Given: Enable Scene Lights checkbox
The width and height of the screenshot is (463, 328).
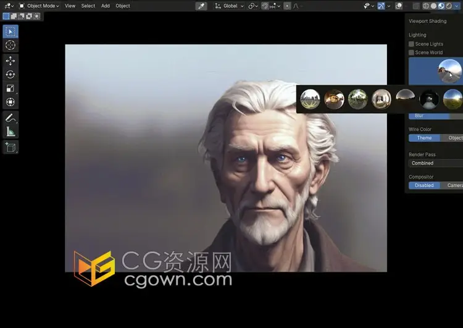Looking at the screenshot, I should coord(411,44).
